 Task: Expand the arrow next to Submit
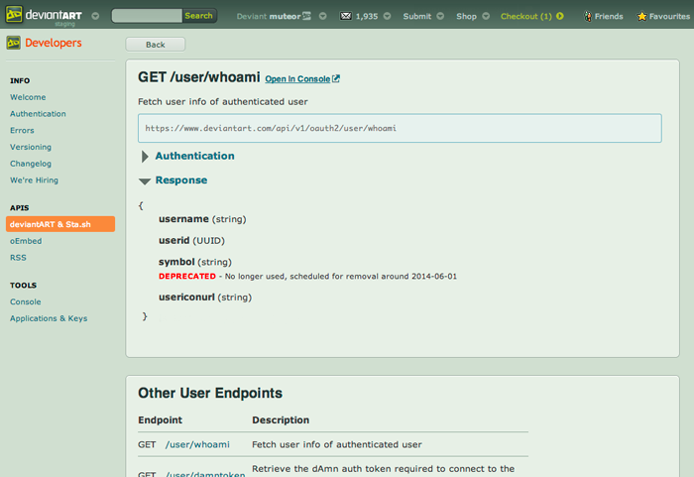click(x=440, y=16)
